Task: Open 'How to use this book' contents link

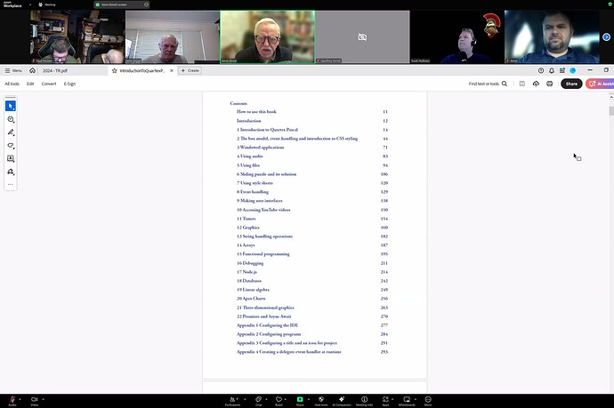Action: (256, 111)
